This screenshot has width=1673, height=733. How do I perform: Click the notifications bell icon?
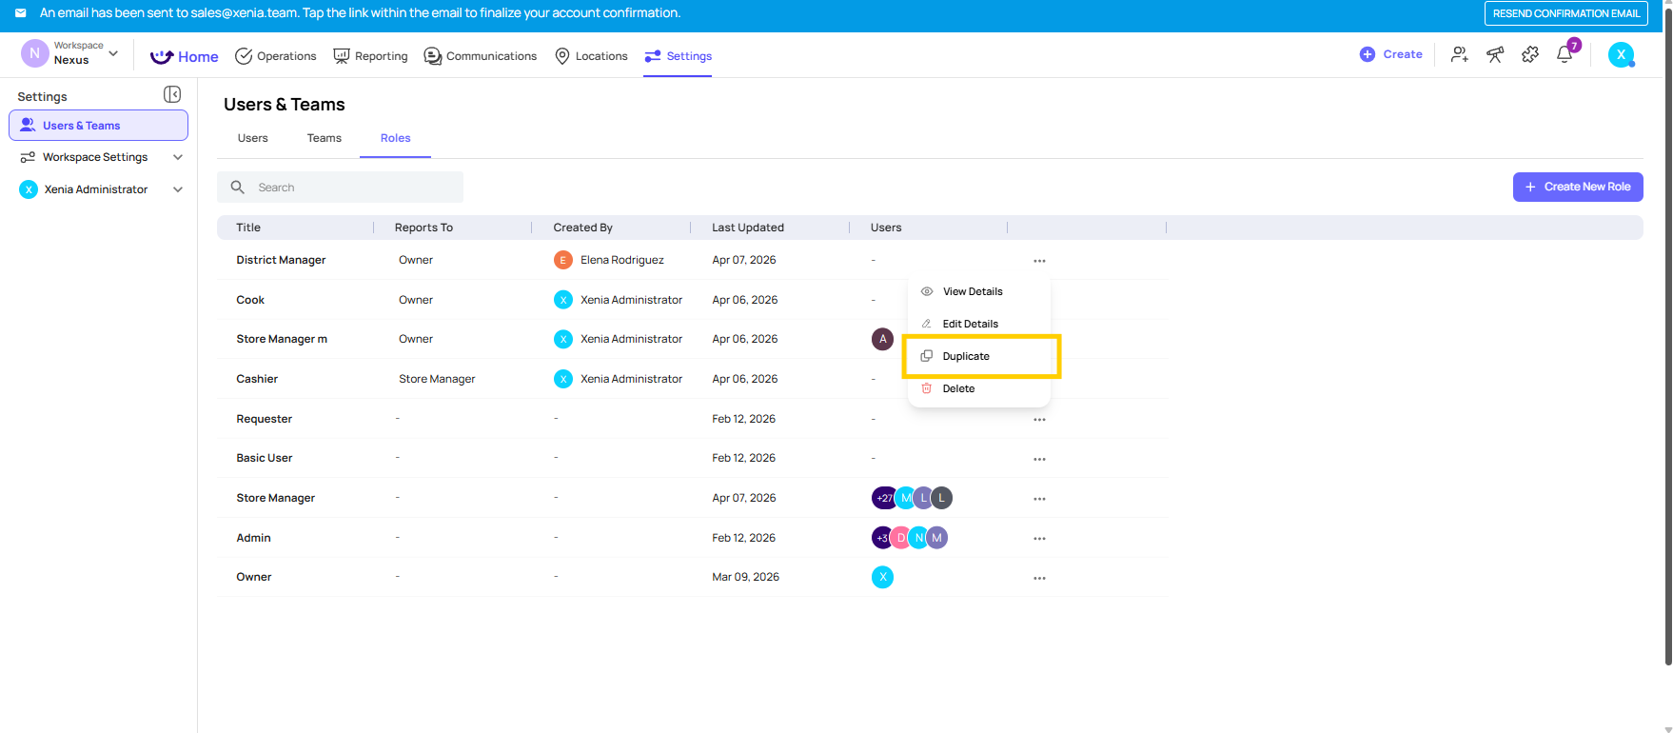tap(1565, 54)
